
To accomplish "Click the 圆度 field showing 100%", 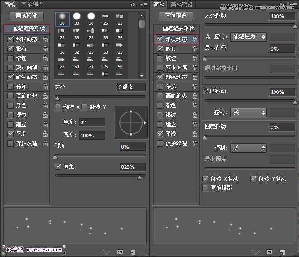I will (92, 136).
